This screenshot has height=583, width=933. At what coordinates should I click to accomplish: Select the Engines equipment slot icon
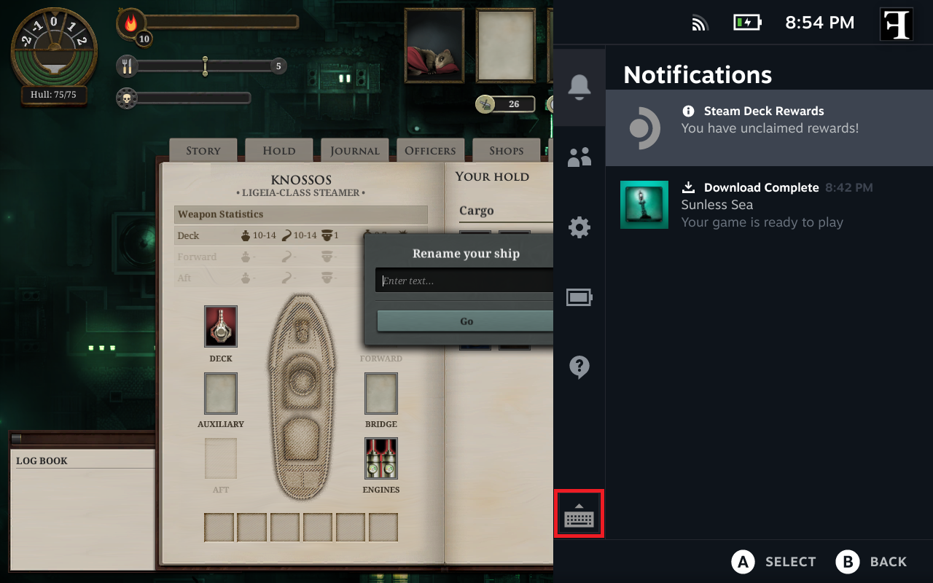point(381,458)
